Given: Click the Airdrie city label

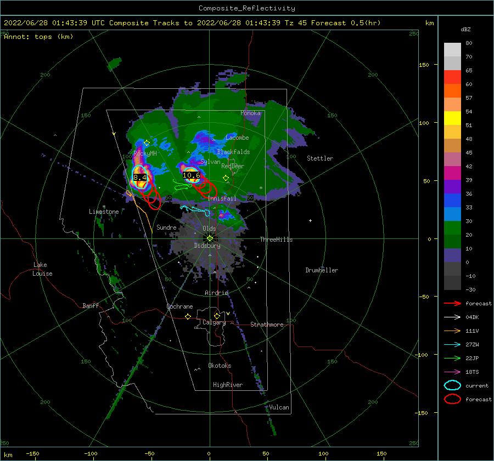Looking at the screenshot, I should pos(216,293).
